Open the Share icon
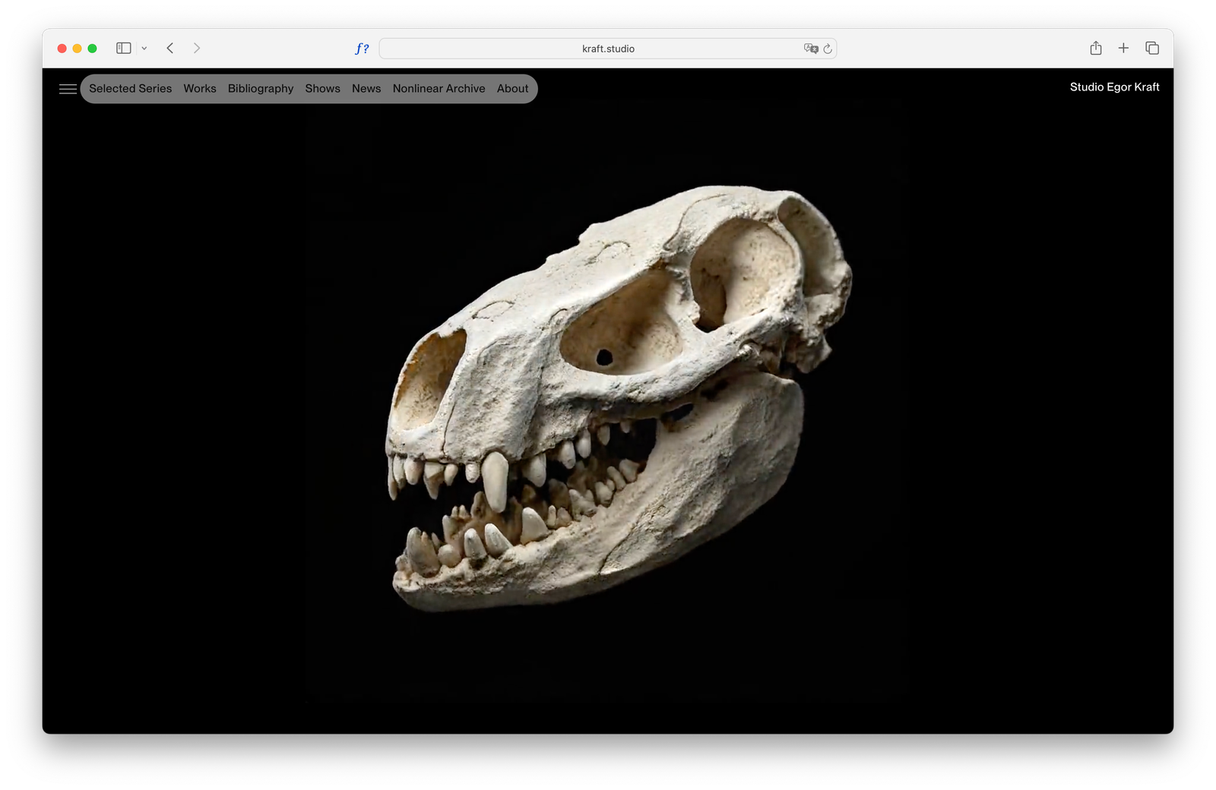Screen dimensions: 1216x790 (1095, 49)
